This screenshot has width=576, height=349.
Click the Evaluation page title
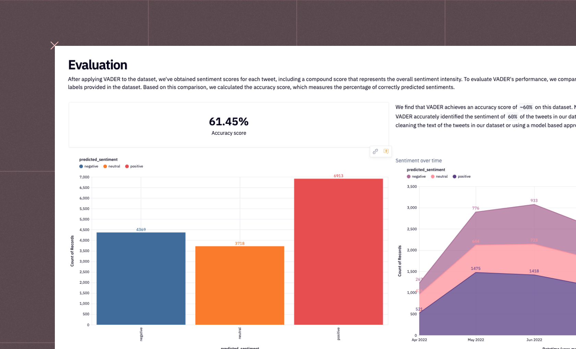pos(98,65)
